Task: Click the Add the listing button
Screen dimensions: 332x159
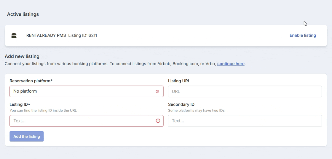Action: (27, 137)
